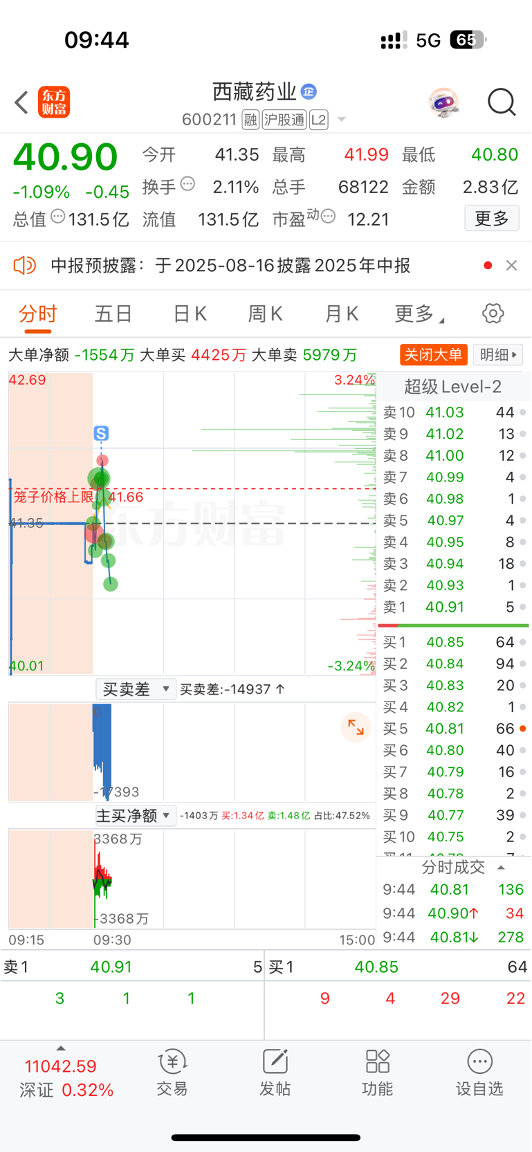Open the 主买净额 indicator dropdown
532x1152 pixels.
point(136,816)
